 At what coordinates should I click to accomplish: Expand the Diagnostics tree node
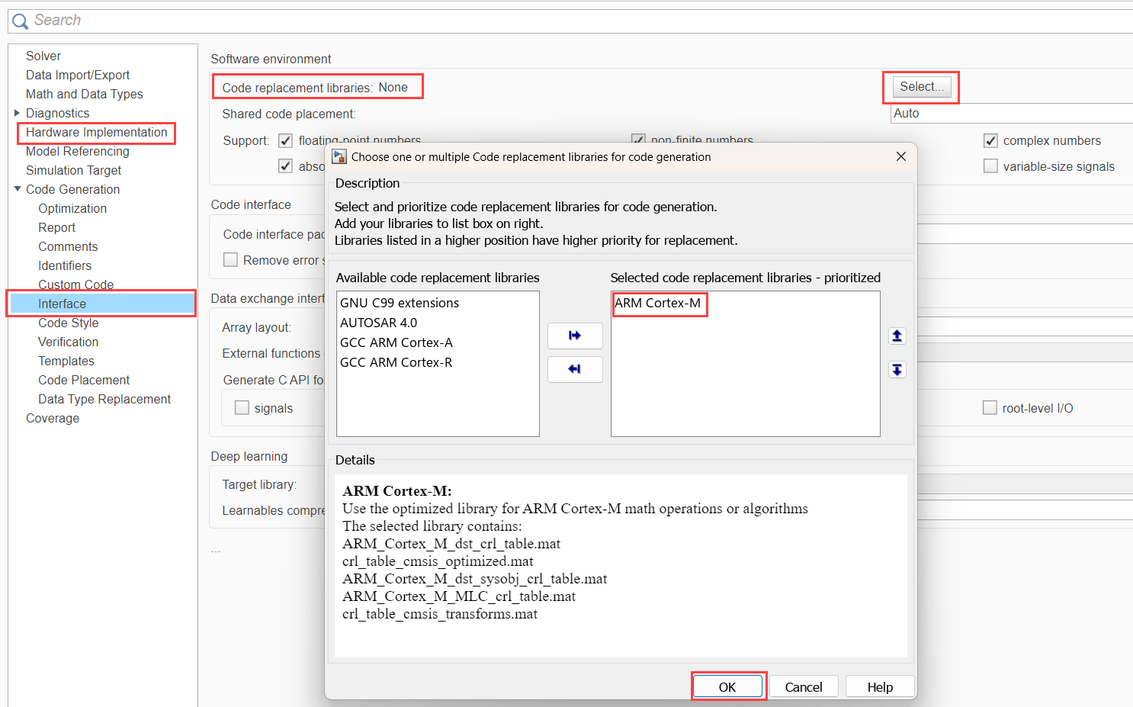point(17,113)
